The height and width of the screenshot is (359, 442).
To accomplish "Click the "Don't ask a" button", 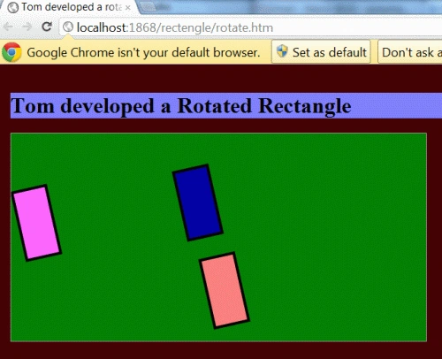I will click(x=410, y=52).
